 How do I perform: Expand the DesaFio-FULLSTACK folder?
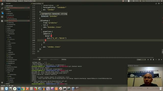pos(12,67)
